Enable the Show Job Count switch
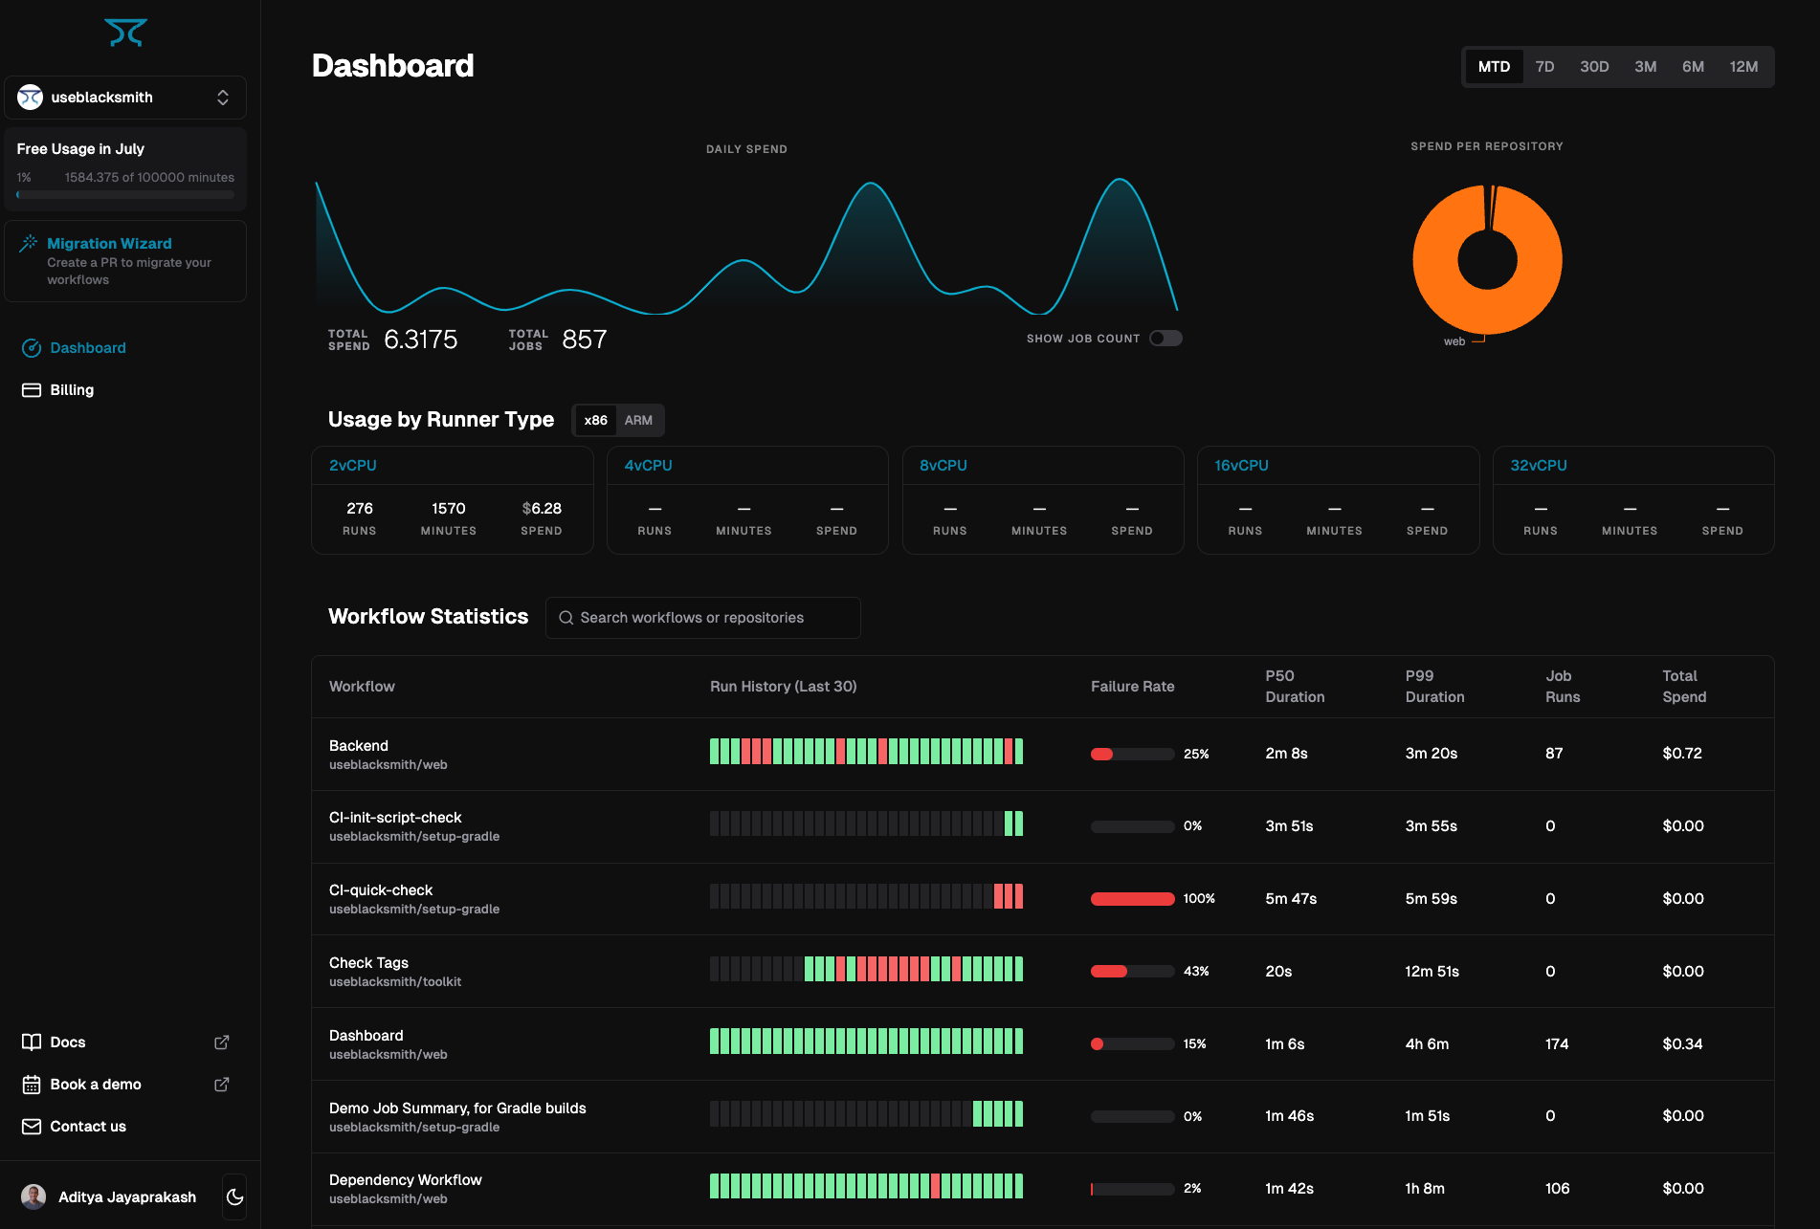The width and height of the screenshot is (1820, 1229). [x=1165, y=339]
